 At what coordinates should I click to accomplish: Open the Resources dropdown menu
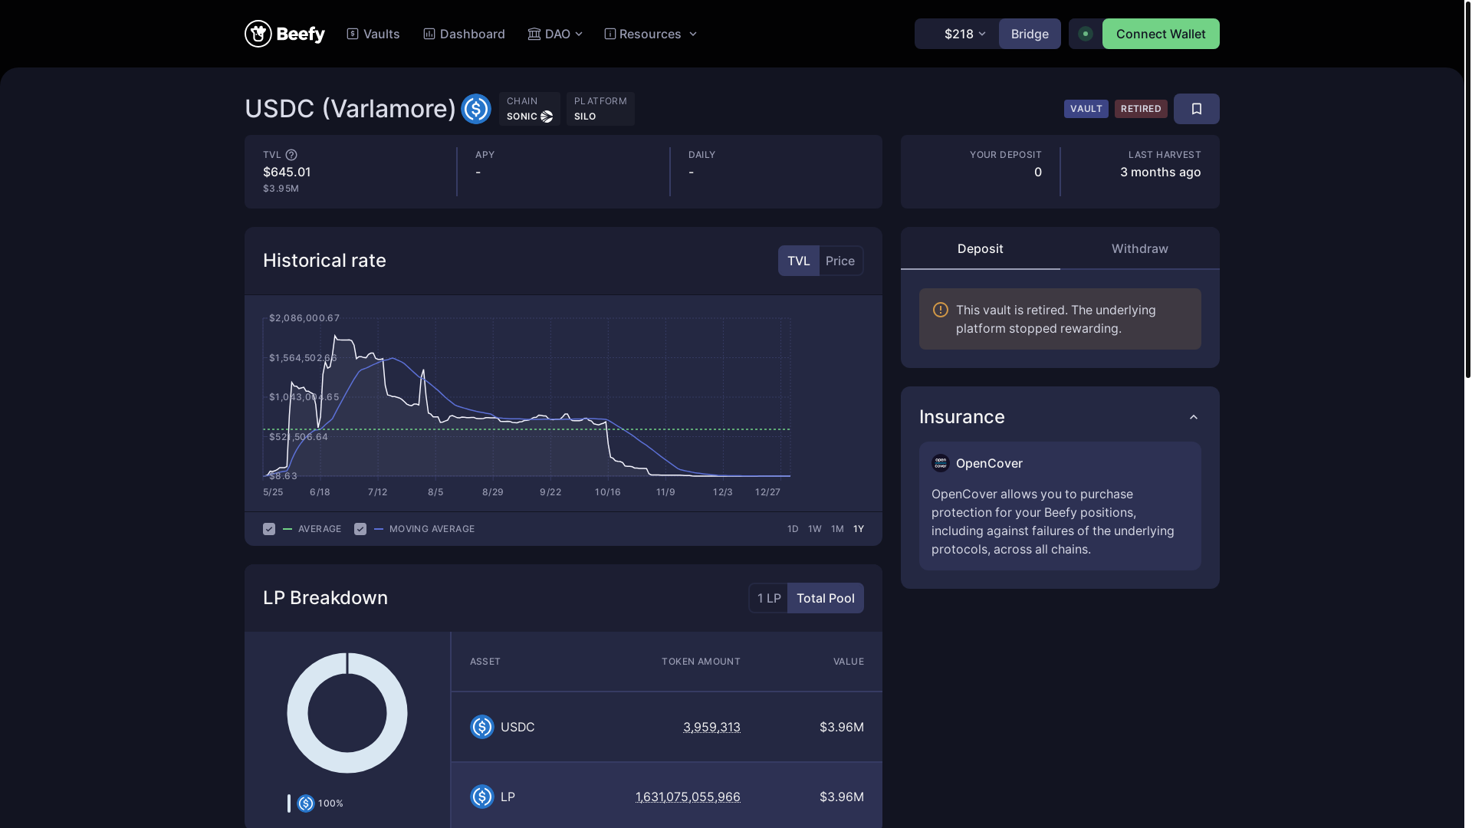pos(651,34)
